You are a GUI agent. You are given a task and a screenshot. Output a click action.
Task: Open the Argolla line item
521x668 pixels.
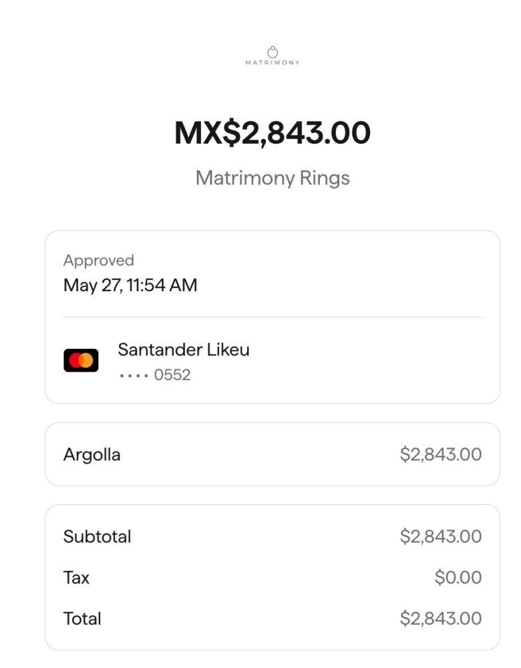coord(92,455)
